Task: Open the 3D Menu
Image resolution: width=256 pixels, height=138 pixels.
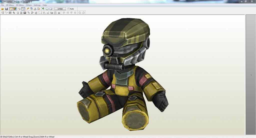Action: click(10, 5)
